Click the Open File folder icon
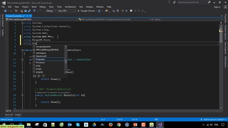The width and height of the screenshot is (228, 128). 22,11
